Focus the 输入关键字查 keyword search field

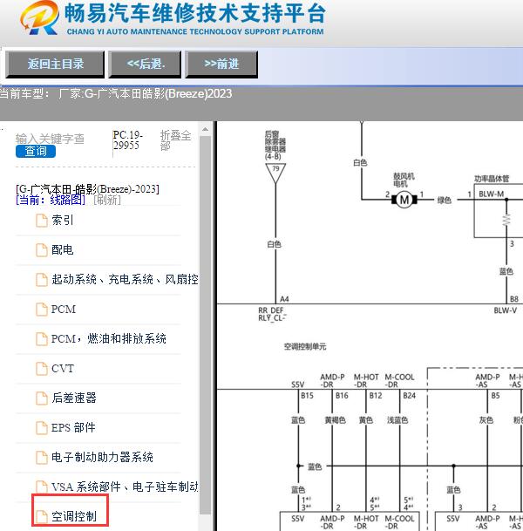[50, 139]
